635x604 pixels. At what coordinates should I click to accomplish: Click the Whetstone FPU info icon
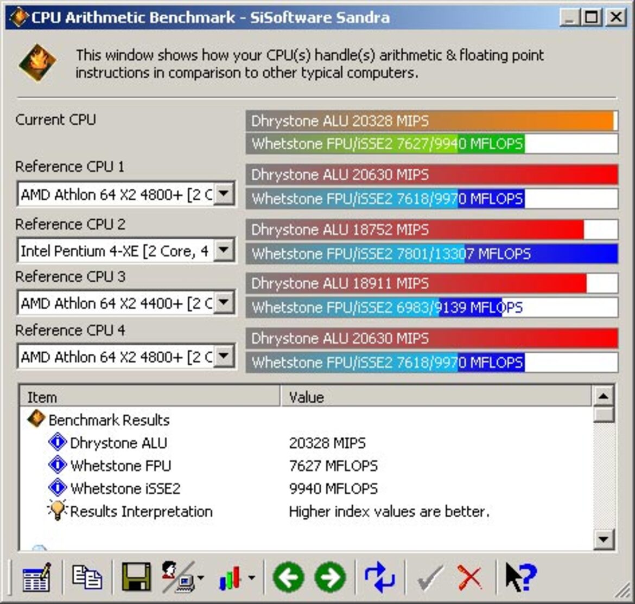pos(58,465)
